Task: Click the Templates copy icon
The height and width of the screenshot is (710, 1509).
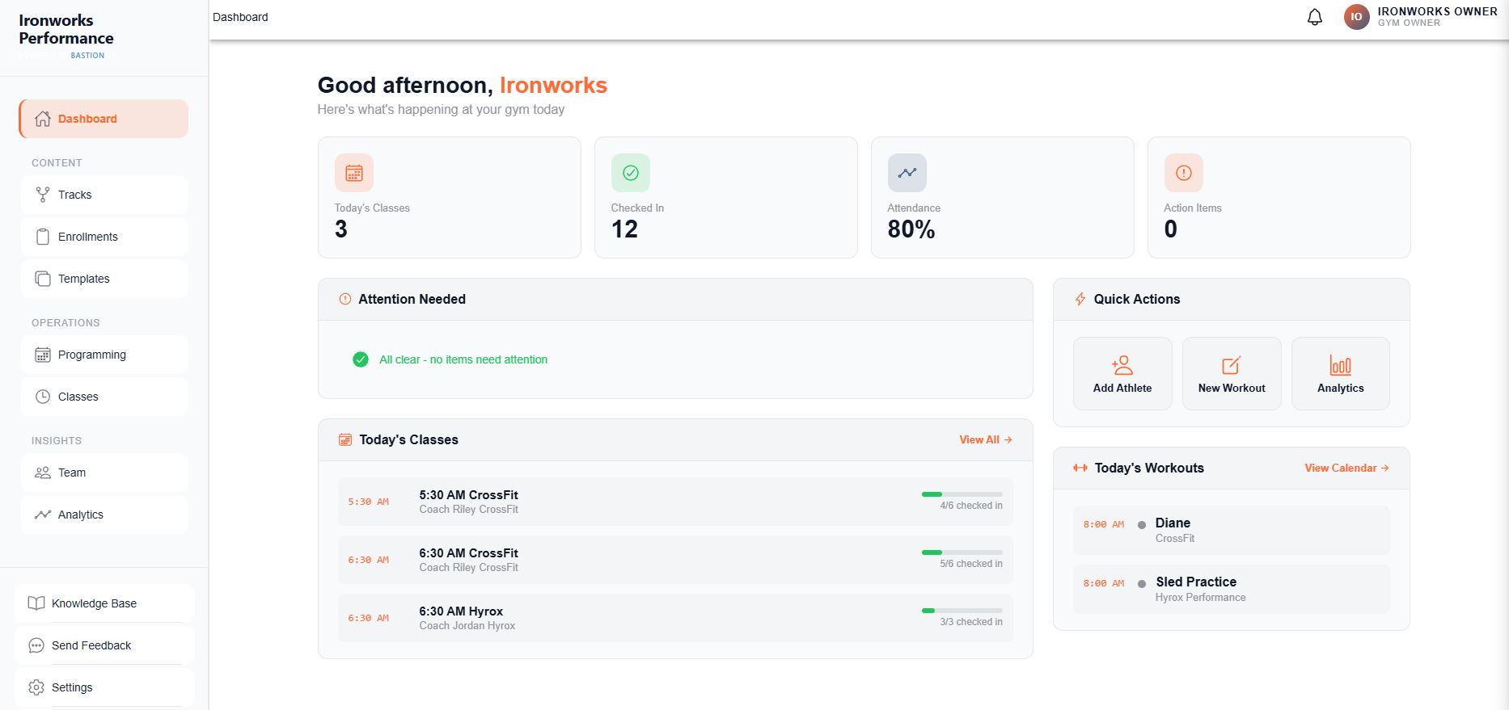Action: click(43, 279)
